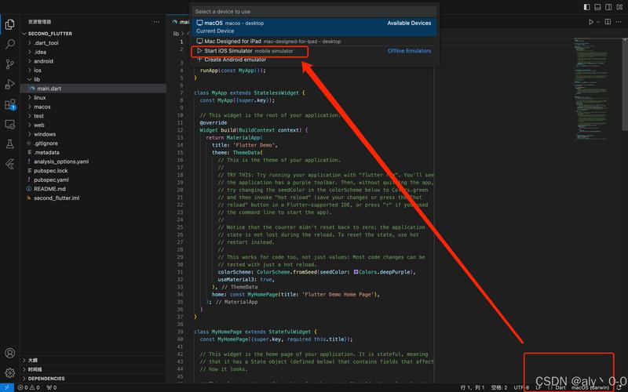Open the Search view in activity bar
This screenshot has height=392, width=628.
point(9,44)
